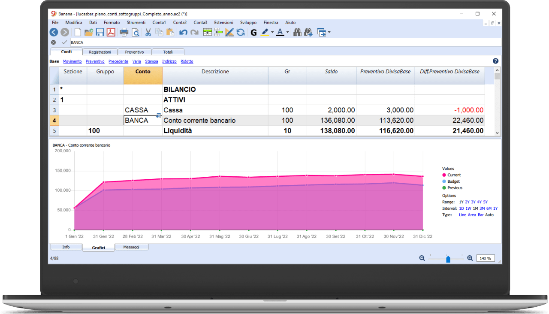Open smart-fill icon in BANCA cell
The width and height of the screenshot is (549, 314).
(159, 116)
